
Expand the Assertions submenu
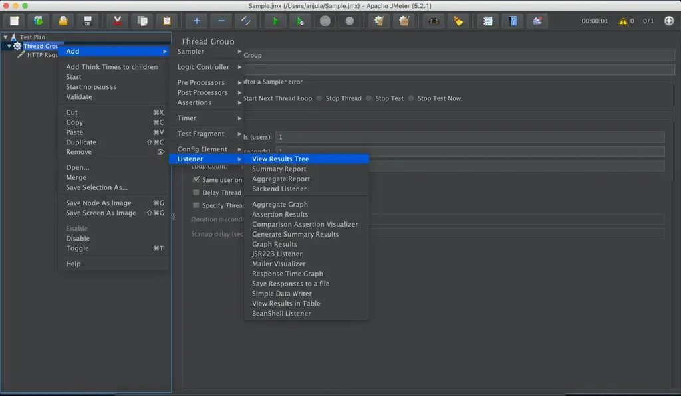(x=206, y=102)
